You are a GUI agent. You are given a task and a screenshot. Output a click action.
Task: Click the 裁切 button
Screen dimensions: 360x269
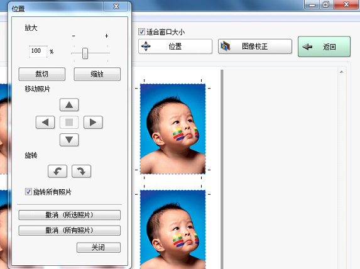(x=42, y=74)
